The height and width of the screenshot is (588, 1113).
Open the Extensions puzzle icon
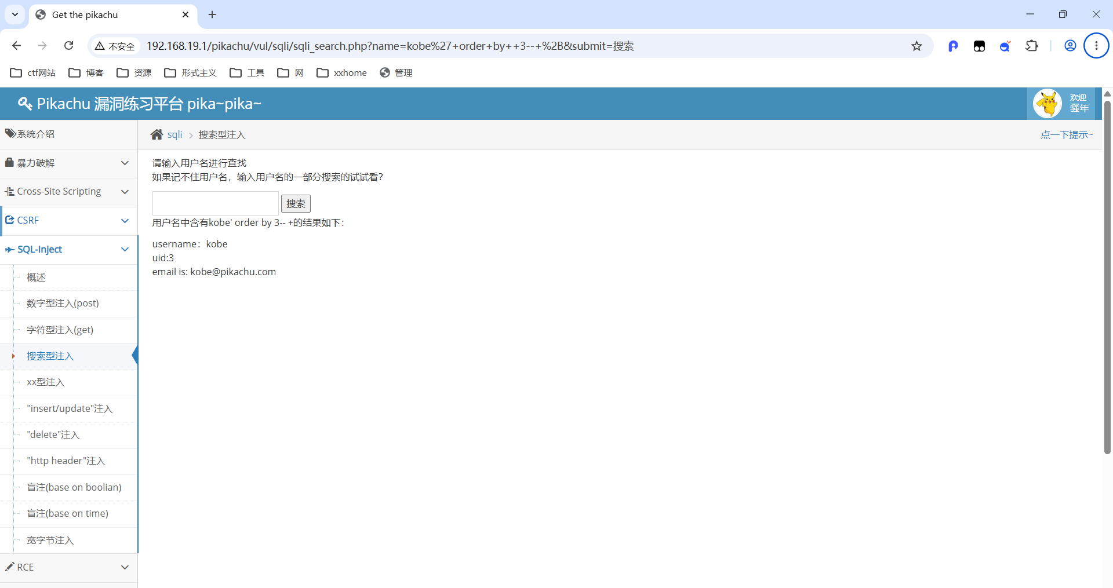pos(1032,46)
